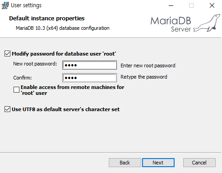Focus the Confirm password field

(89, 78)
